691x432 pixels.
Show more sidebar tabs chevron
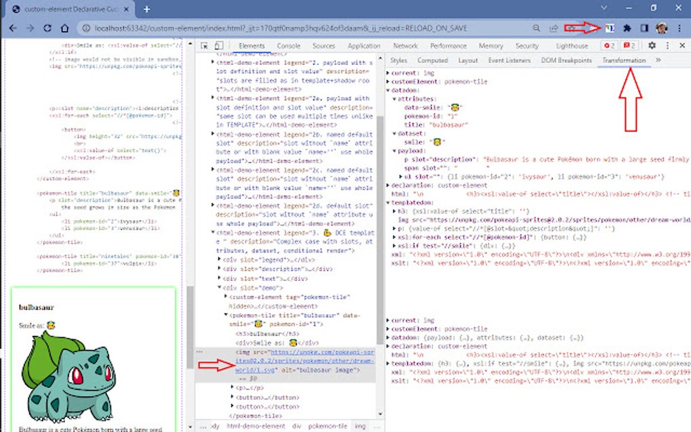pos(658,60)
